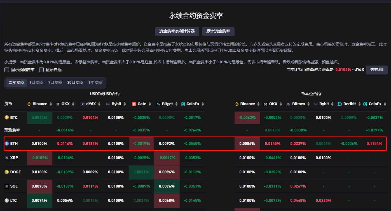Viewport: 391px width, 211px height.
Task: Enable the 显示自选 checkbox
Action: click(41, 70)
